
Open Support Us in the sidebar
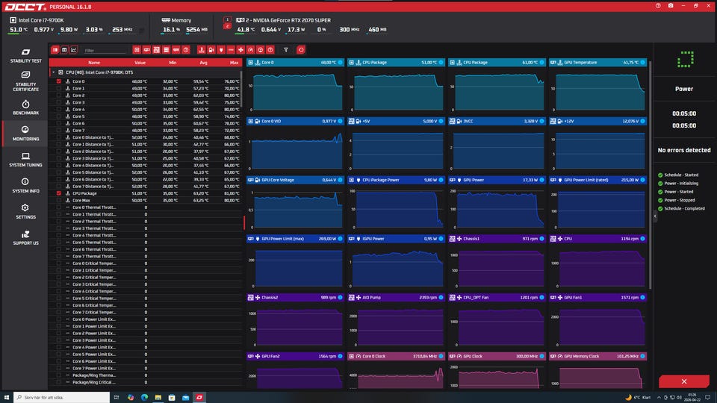[25, 237]
